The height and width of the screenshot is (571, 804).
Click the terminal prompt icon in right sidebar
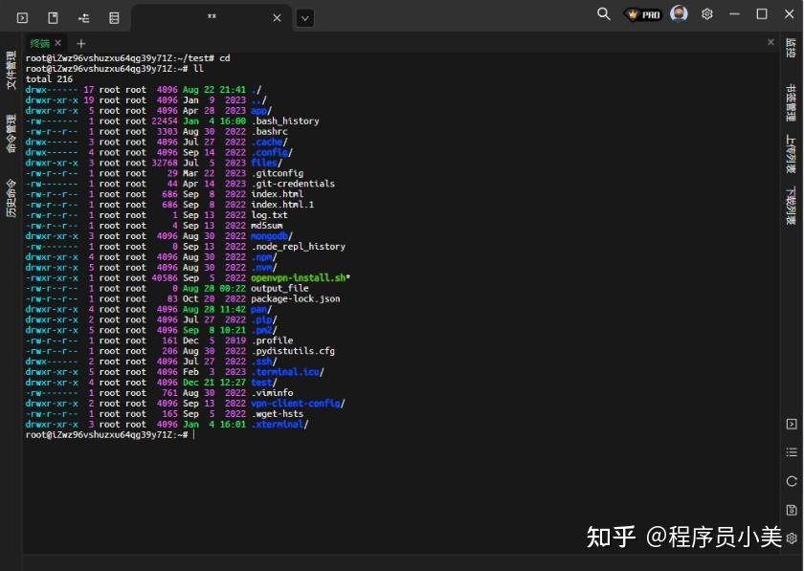[792, 425]
